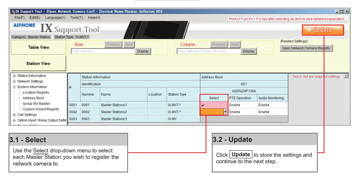Click PTZ Operation Enable for Master Stations1

point(242,105)
